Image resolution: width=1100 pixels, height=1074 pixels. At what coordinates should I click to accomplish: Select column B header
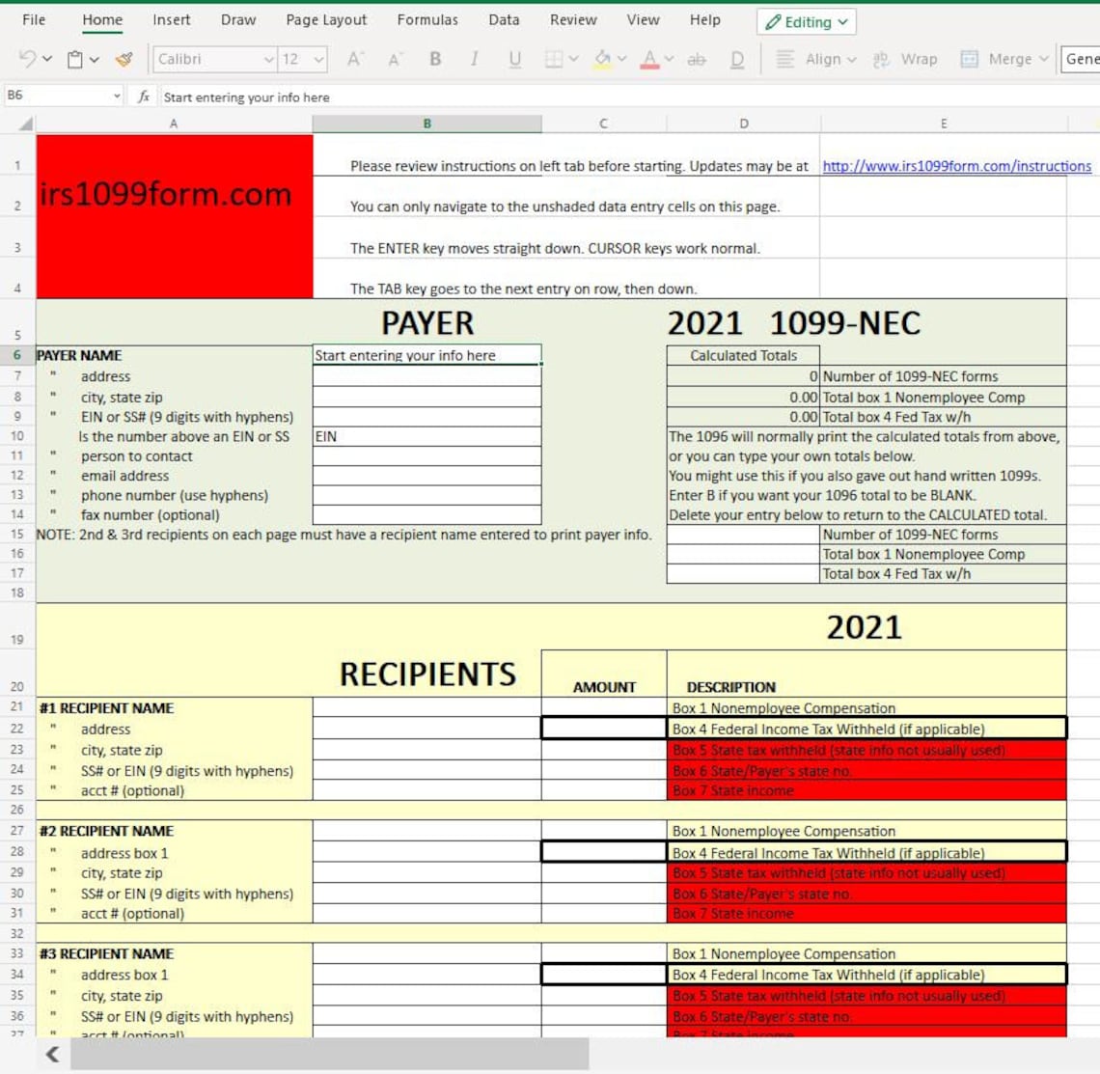426,124
